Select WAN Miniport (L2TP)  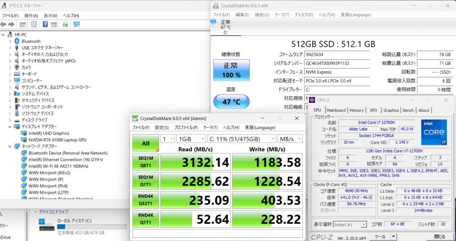(48, 192)
